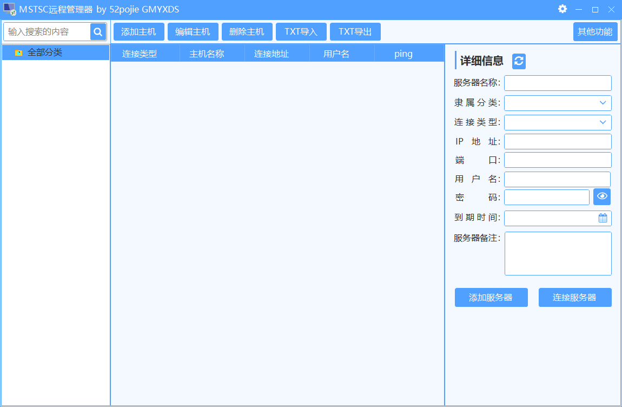Focus the 用户名 input field
Viewport: 622px width, 407px height.
[x=557, y=179]
